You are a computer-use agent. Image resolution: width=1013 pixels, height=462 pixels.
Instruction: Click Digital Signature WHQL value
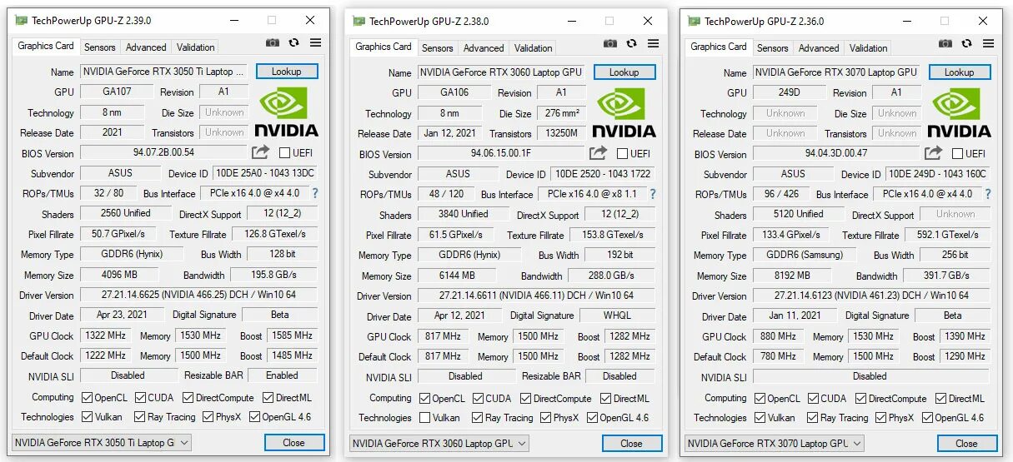point(618,316)
